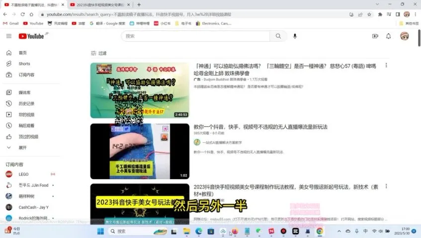
Task: Open the 过滤 search filters
Action: point(98,53)
